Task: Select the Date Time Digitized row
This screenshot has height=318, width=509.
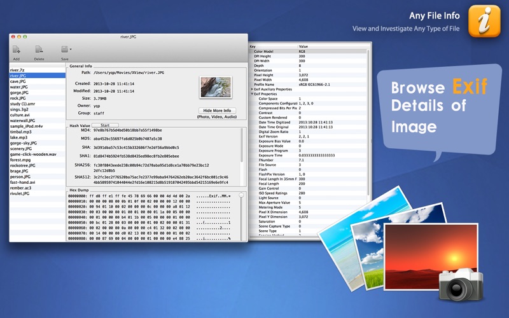Action: (x=308, y=122)
